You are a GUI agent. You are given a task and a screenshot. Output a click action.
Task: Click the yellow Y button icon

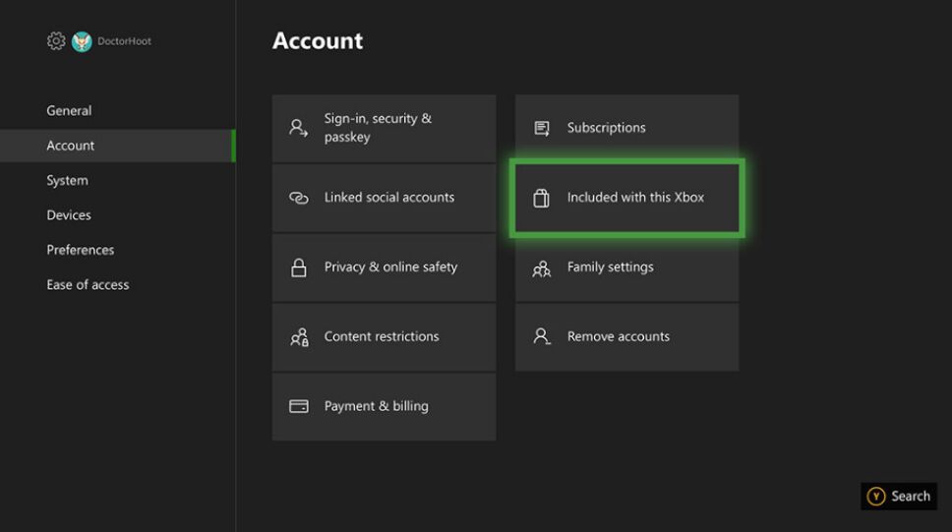click(875, 497)
